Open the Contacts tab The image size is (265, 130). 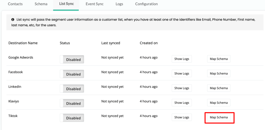coord(15,4)
